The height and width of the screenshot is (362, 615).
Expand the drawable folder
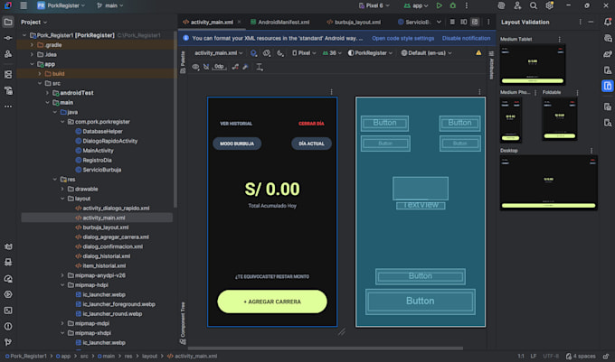62,189
